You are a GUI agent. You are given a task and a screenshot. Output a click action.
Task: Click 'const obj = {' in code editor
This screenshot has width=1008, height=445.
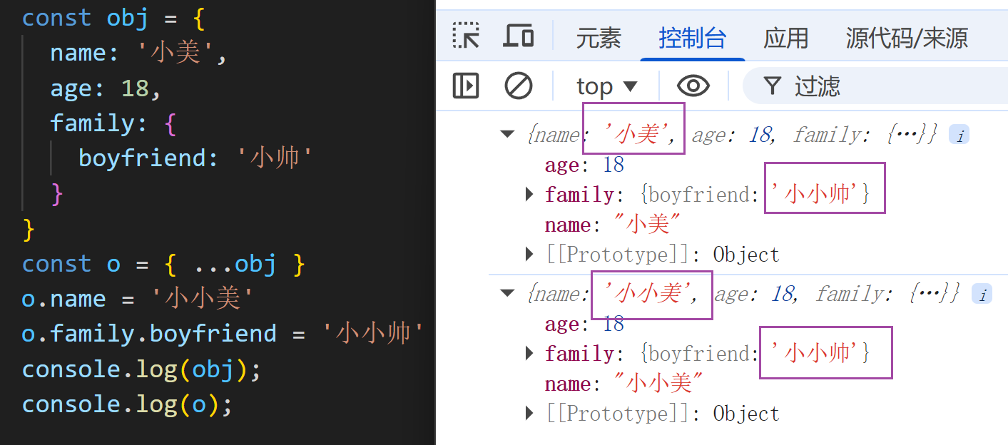pyautogui.click(x=113, y=19)
